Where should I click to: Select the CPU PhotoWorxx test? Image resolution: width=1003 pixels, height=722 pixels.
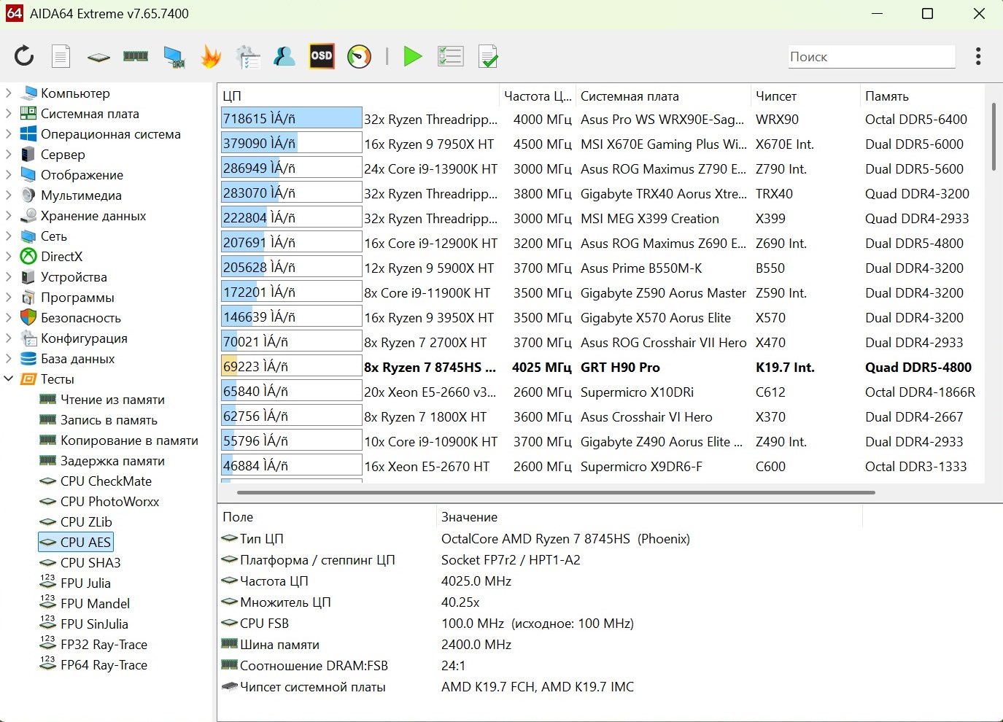[x=109, y=502]
